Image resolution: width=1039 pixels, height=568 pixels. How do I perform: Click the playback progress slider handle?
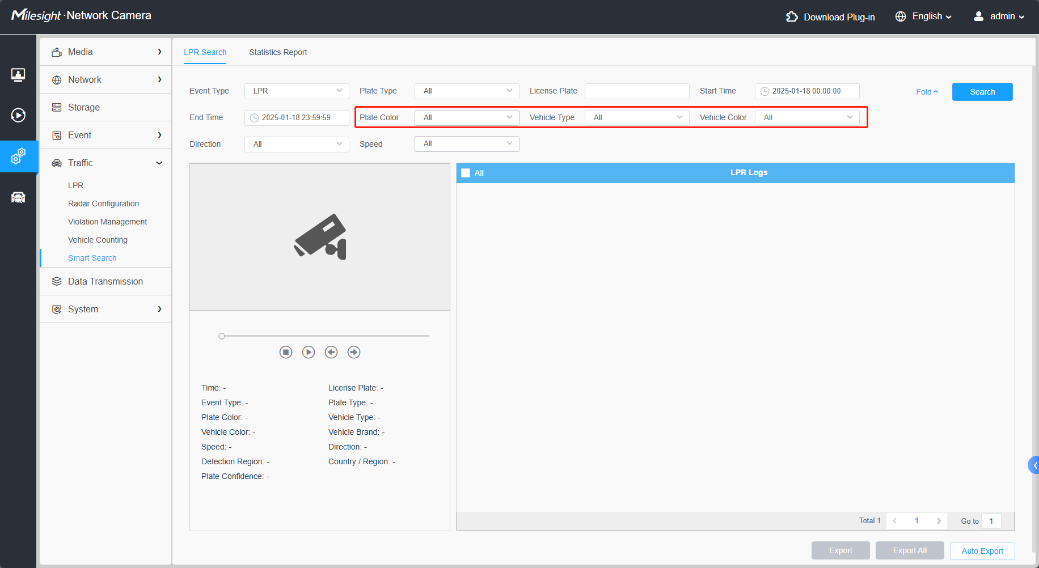(x=222, y=336)
